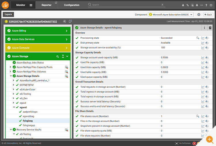Expand eG_Dev tree node
The height and width of the screenshot is (146, 216).
(x=13, y=98)
